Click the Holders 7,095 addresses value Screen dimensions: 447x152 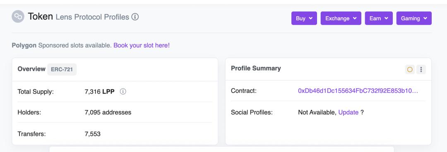(x=108, y=112)
